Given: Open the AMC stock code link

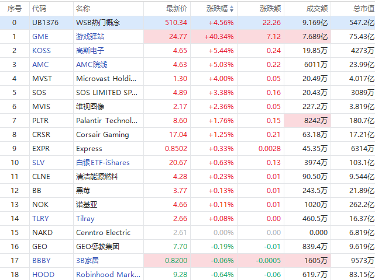Looking at the screenshot, I should (40, 65).
